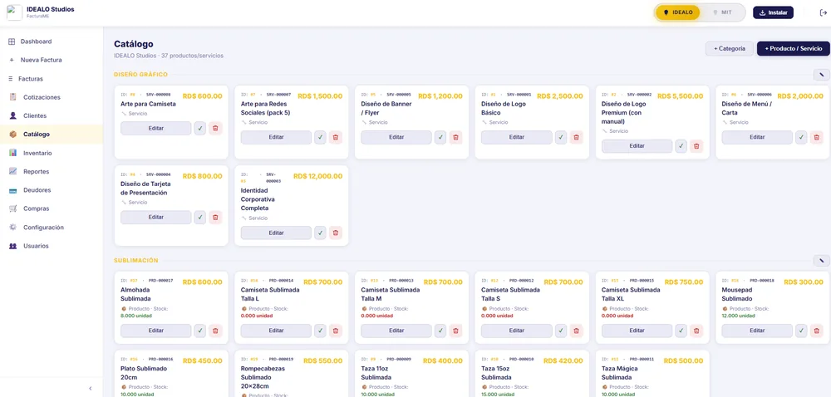This screenshot has height=397, width=831.
Task: Click the RD$ 5,500.00 price
Action: [681, 96]
